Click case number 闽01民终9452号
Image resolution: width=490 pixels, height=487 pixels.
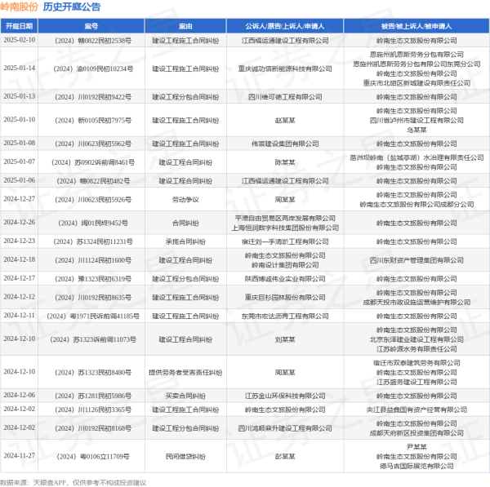[93, 223]
